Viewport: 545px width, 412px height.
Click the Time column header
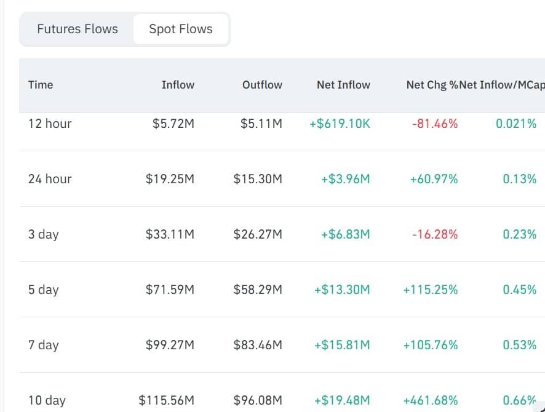pos(41,85)
